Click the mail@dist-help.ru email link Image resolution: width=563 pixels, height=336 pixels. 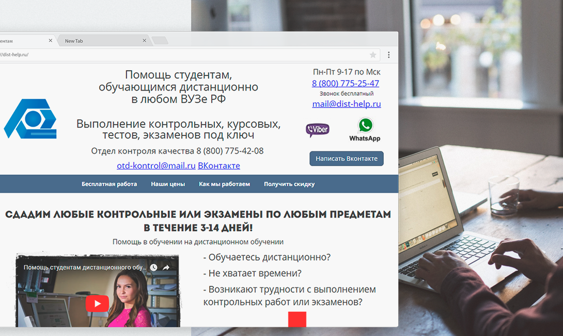pyautogui.click(x=347, y=104)
